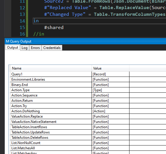Click line number 15 in the gutter
Image resolution: width=166 pixels, height=154 pixels.
coord(22,28)
